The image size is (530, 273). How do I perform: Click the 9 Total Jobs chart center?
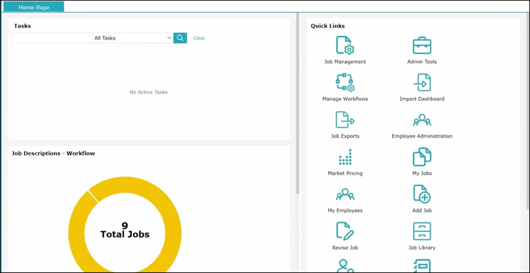pos(125,230)
